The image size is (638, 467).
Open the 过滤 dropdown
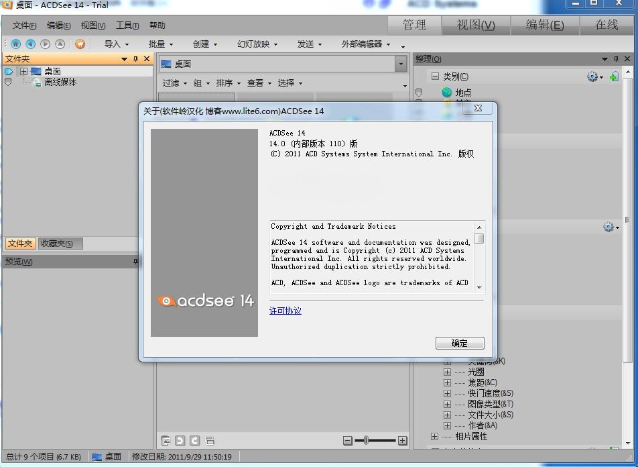(174, 83)
